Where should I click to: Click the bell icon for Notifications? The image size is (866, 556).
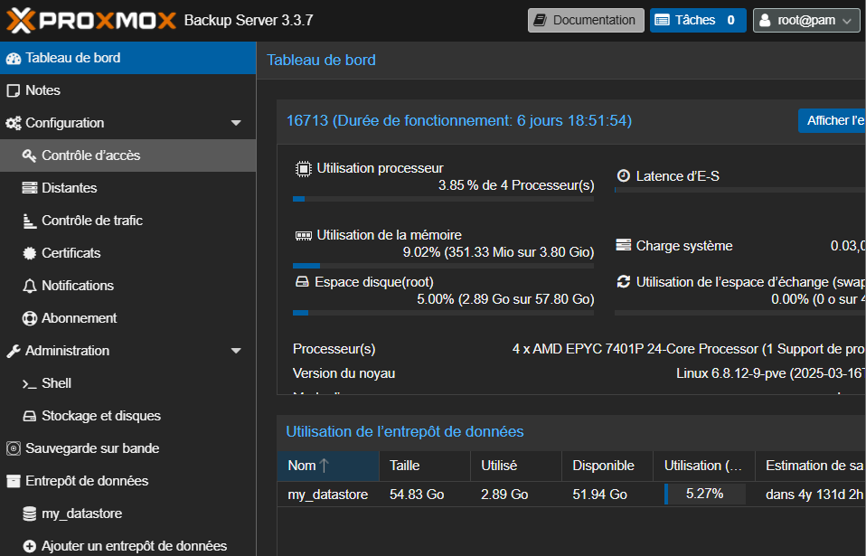click(x=29, y=286)
